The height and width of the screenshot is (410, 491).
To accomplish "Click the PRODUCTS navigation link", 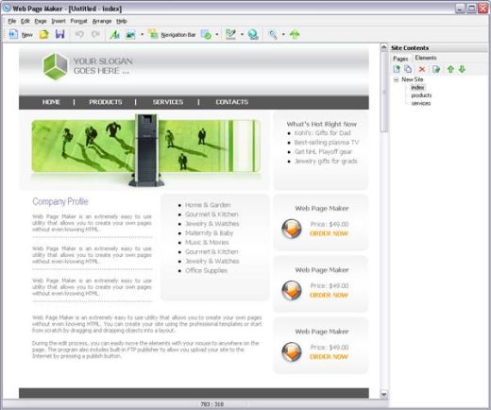I will (106, 102).
